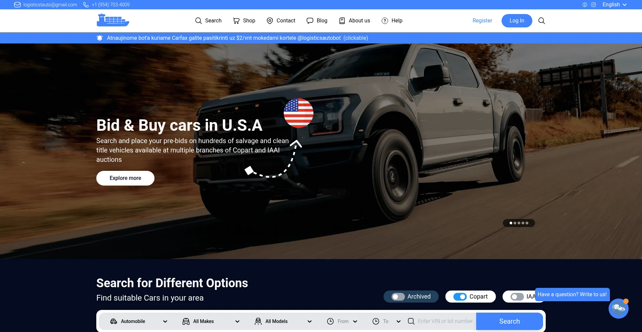Open the Instagram social icon
Screen dimensions: 642x332
point(594,5)
